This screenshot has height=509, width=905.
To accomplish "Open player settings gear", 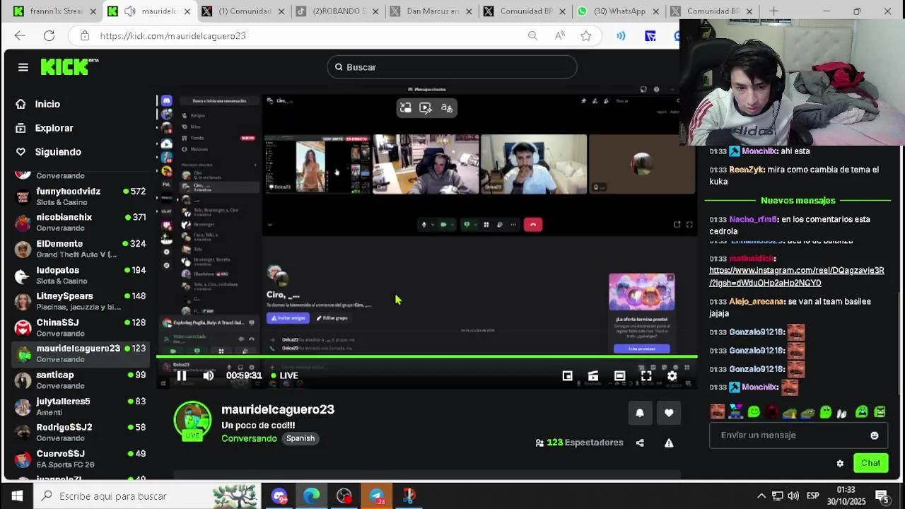I will [x=672, y=376].
